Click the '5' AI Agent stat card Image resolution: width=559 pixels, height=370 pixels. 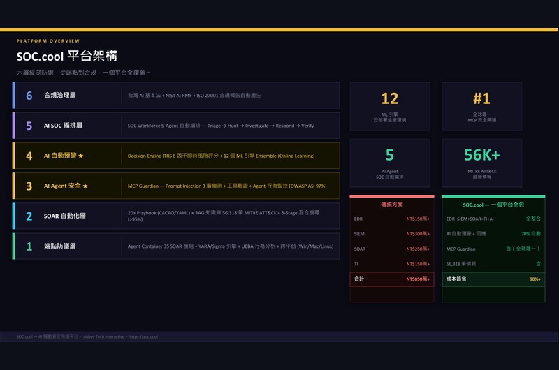point(390,163)
